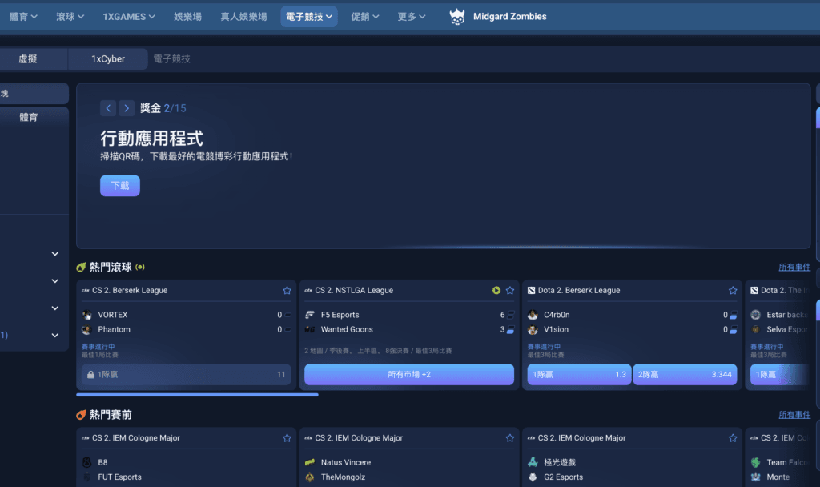Click the B8 team logo
This screenshot has height=487, width=820.
[x=87, y=462]
